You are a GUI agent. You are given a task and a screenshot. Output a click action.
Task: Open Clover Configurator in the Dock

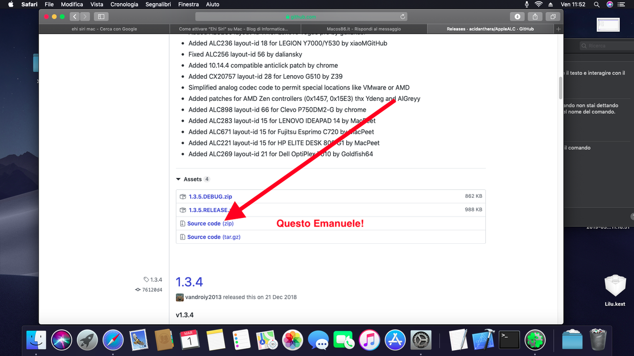pos(535,340)
